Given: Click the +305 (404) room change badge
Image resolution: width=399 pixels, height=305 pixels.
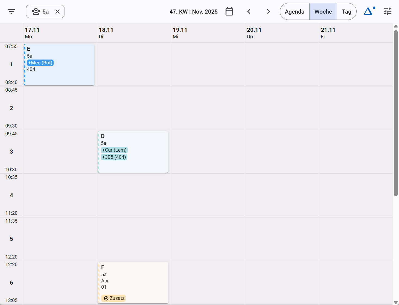Looking at the screenshot, I should [x=114, y=157].
